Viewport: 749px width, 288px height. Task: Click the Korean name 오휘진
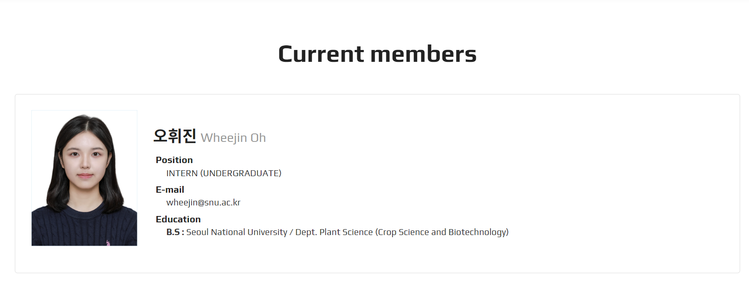click(175, 136)
